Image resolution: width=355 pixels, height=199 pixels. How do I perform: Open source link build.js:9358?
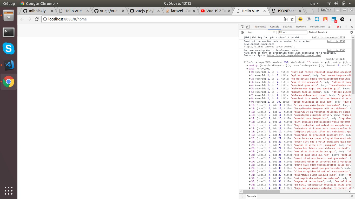point(336,41)
